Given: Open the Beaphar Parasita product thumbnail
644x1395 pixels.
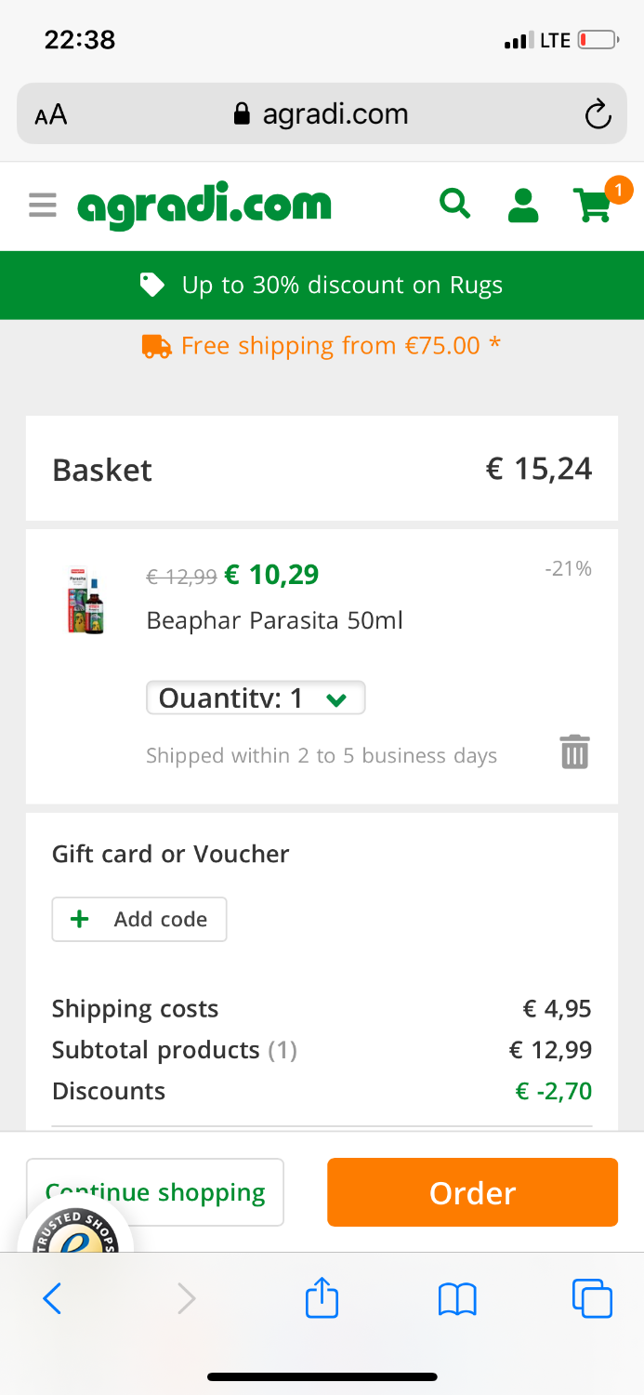Looking at the screenshot, I should pyautogui.click(x=85, y=600).
